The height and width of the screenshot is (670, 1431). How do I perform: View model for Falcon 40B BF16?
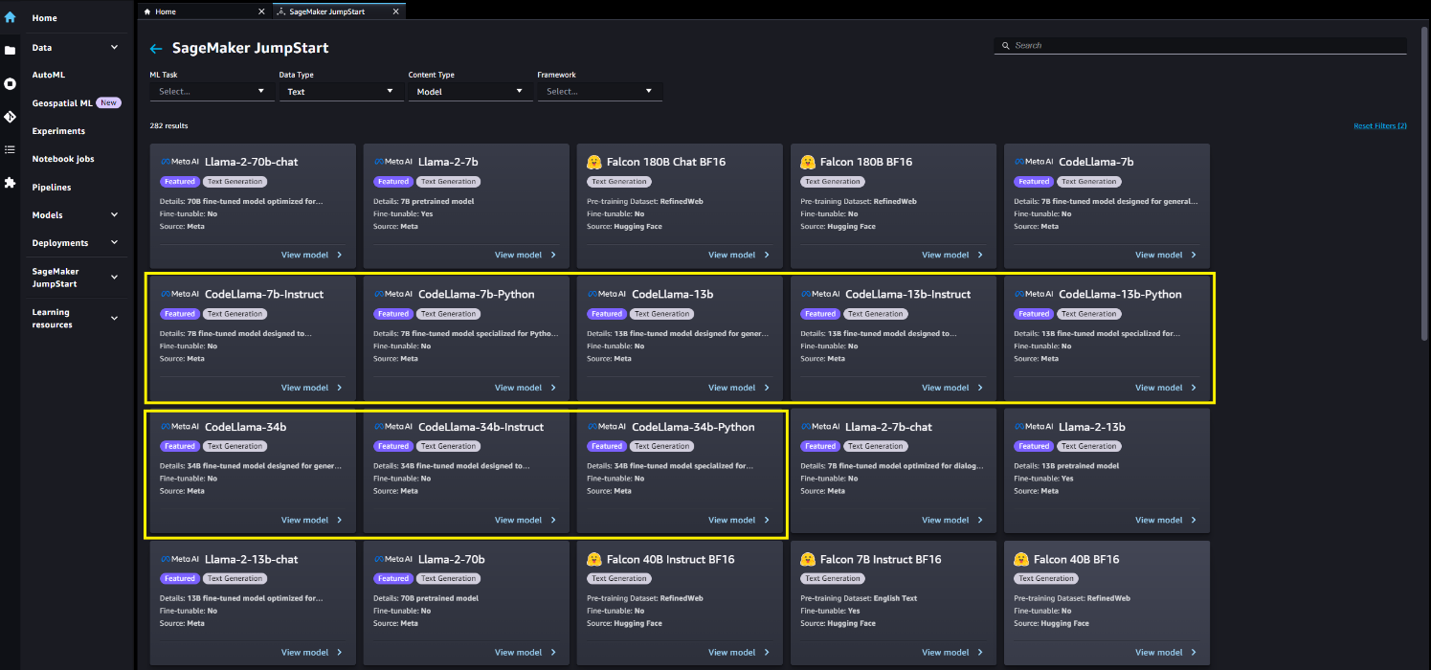(1165, 653)
